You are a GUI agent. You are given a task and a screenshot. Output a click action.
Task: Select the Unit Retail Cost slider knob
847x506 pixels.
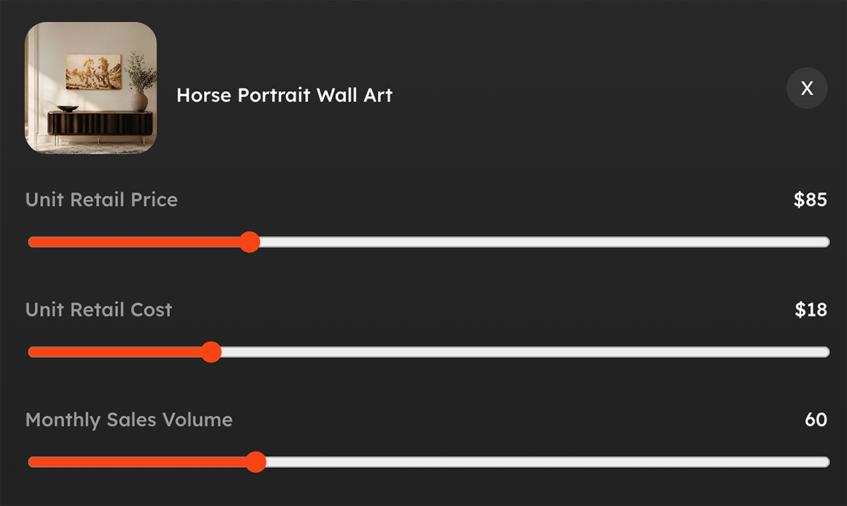click(x=210, y=351)
